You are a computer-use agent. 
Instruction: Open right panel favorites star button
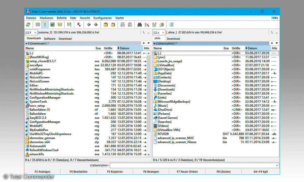pyautogui.click(x=272, y=43)
